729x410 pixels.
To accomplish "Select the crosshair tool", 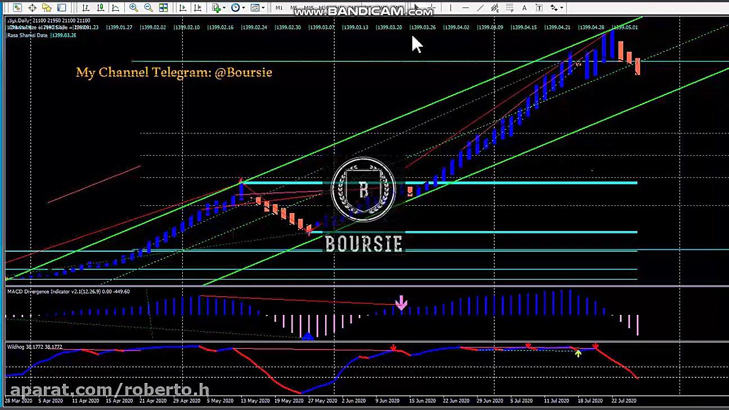I will pyautogui.click(x=431, y=8).
